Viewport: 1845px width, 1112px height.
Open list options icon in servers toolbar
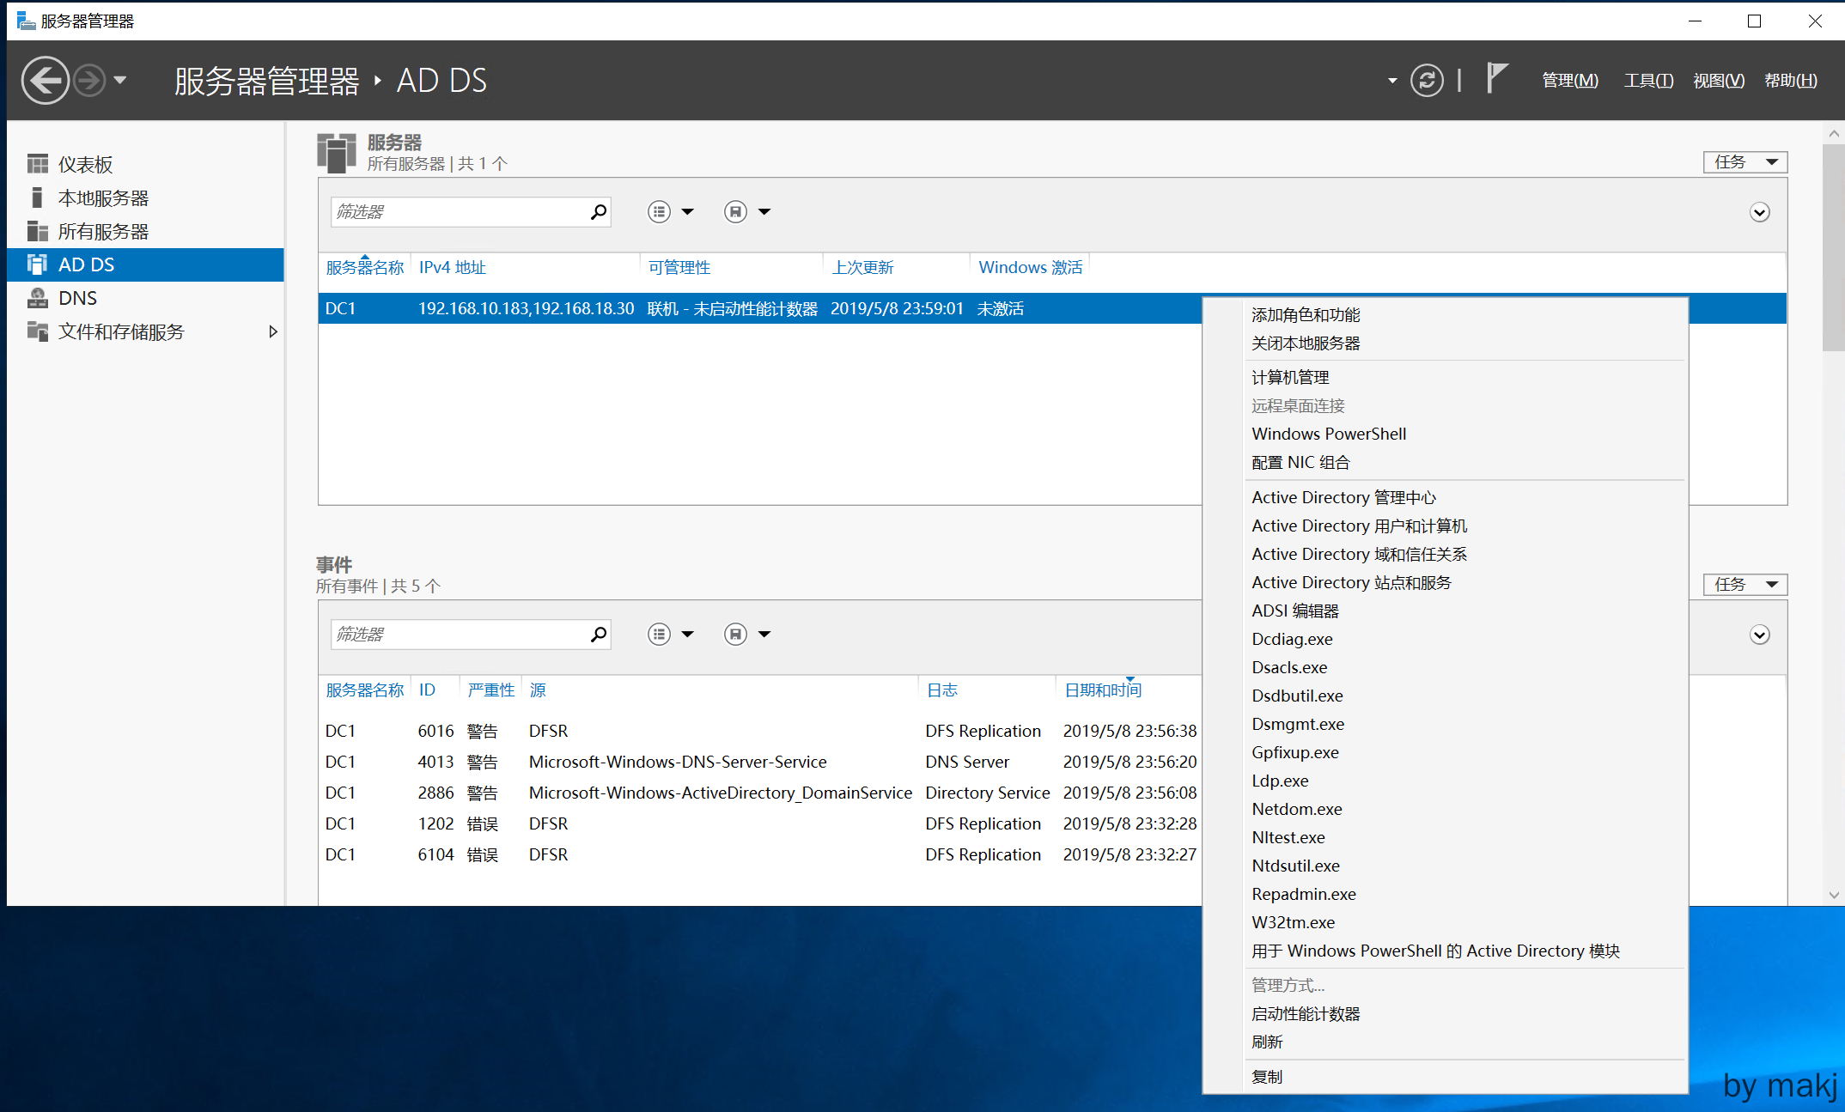(659, 211)
